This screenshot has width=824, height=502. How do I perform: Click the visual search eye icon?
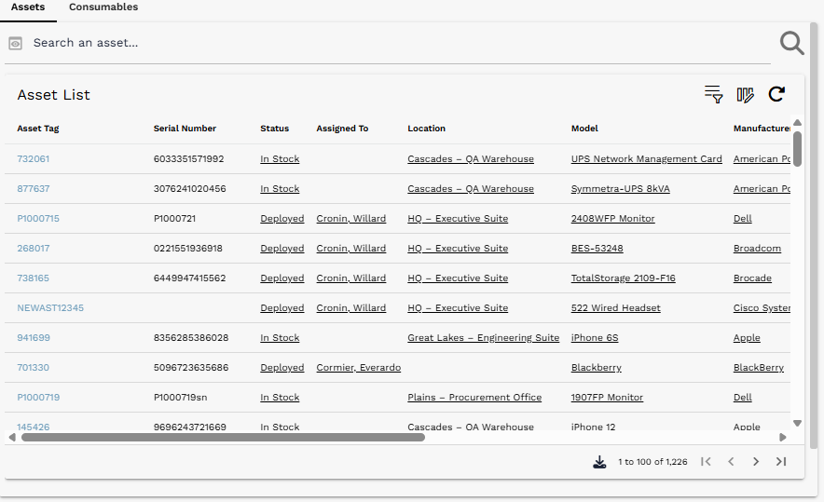(x=15, y=43)
